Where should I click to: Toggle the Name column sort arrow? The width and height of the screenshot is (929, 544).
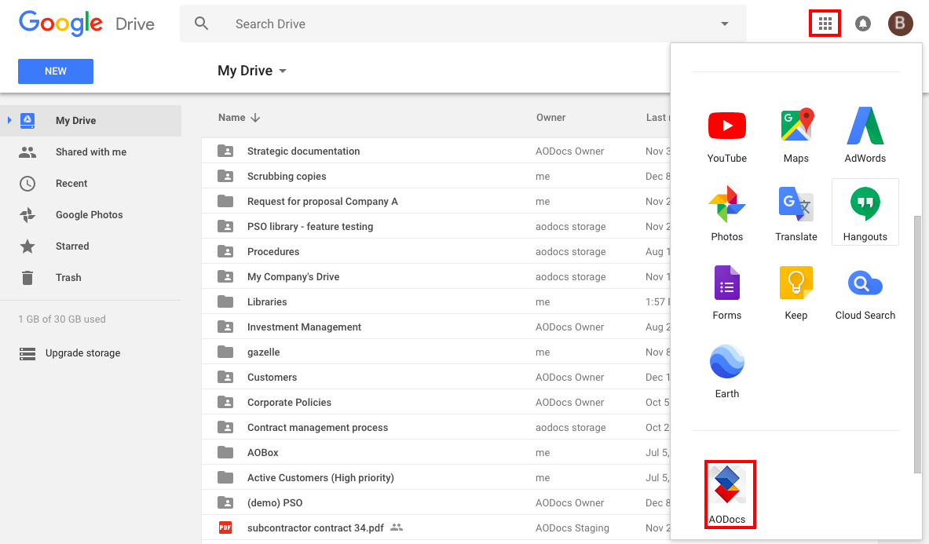click(254, 117)
